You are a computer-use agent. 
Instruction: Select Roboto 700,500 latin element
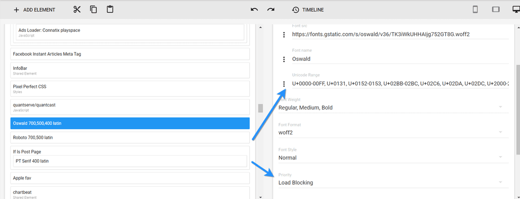(x=130, y=138)
